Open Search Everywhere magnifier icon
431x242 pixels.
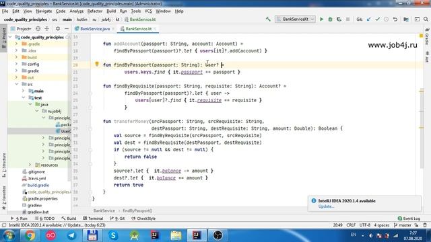[426, 19]
